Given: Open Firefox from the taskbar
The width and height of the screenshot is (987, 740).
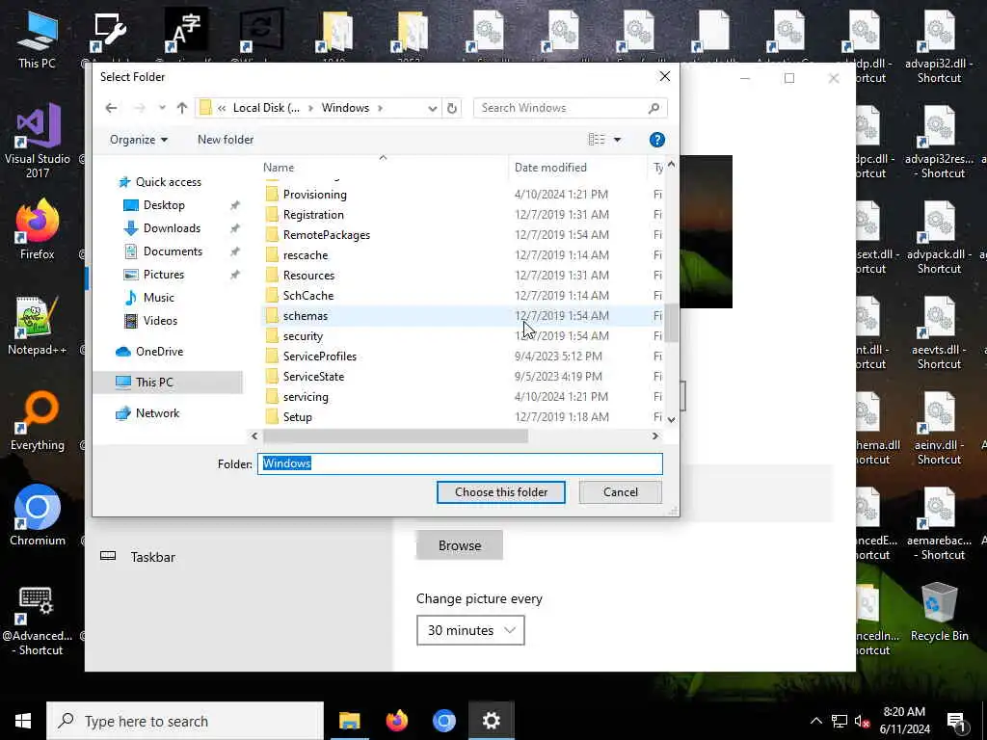Looking at the screenshot, I should (396, 721).
